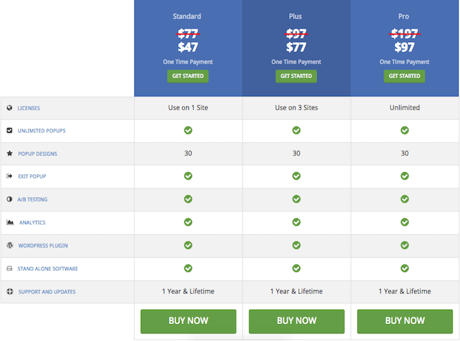Click Standard checkmark for Stand Alone Software
This screenshot has height=341, width=460.
pyautogui.click(x=188, y=268)
